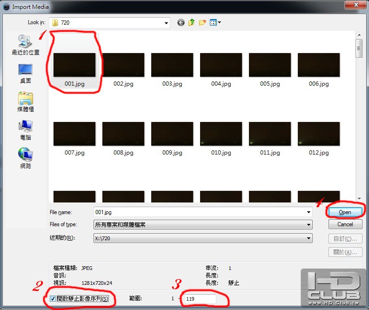369x310 pixels.
Task: Open 電腦 (computer) in sidebar
Action: point(26,130)
